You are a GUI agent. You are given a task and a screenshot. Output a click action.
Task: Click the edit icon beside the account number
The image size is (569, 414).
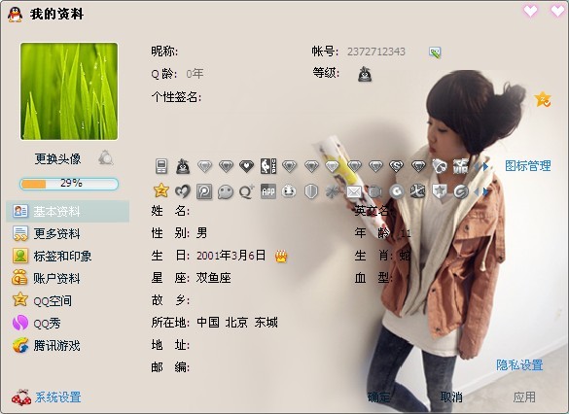435,52
